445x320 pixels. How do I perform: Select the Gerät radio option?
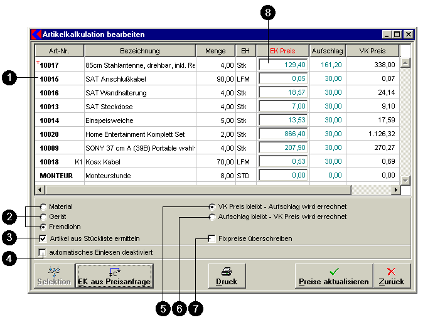tap(43, 216)
